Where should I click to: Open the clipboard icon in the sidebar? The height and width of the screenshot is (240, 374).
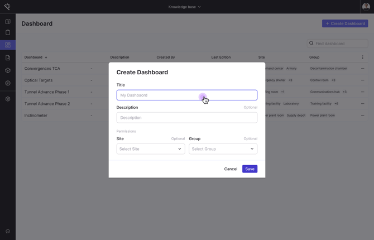click(8, 32)
